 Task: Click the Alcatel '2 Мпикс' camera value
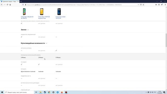[23, 57]
